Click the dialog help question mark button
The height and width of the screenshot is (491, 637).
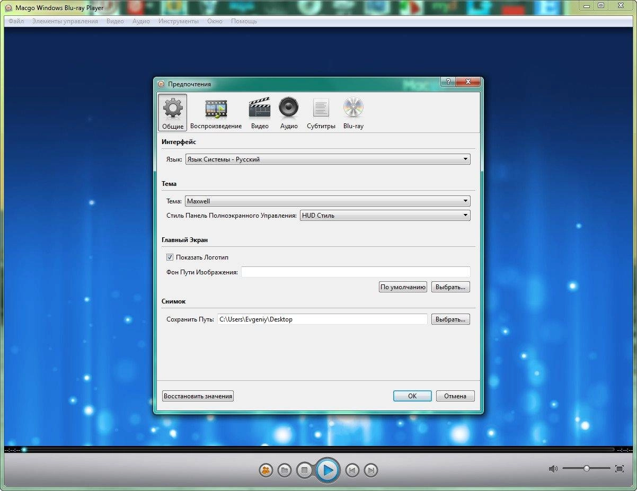tap(448, 82)
